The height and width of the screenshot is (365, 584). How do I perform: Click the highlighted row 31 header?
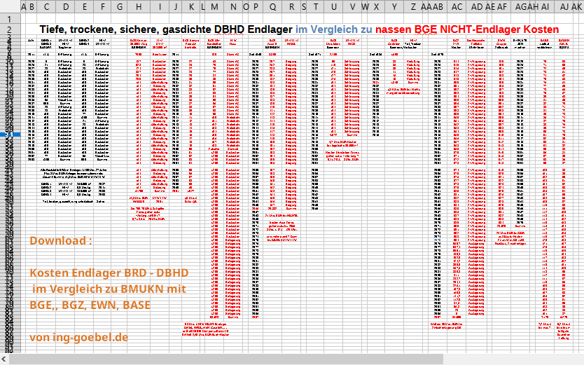click(x=9, y=135)
